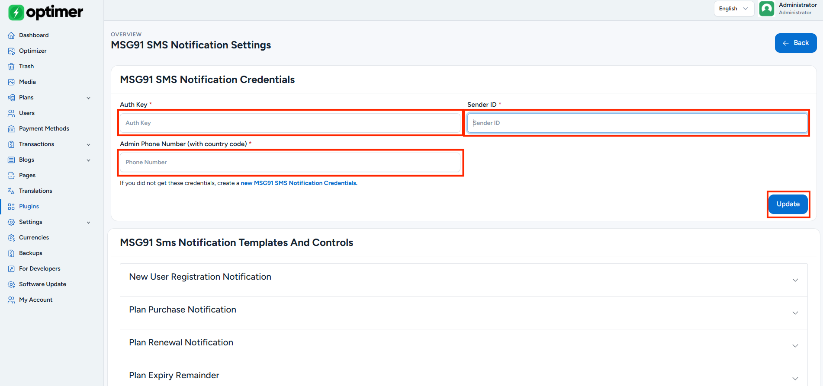Click the Transactions receipt icon

pyautogui.click(x=11, y=144)
